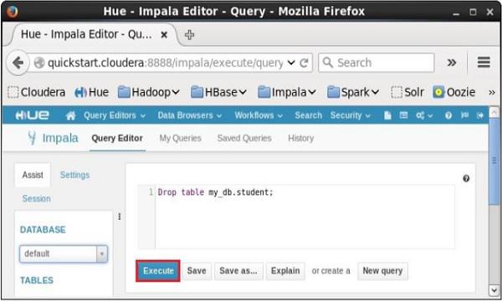Click the DATABASE heading text
The image size is (502, 301).
pos(43,230)
